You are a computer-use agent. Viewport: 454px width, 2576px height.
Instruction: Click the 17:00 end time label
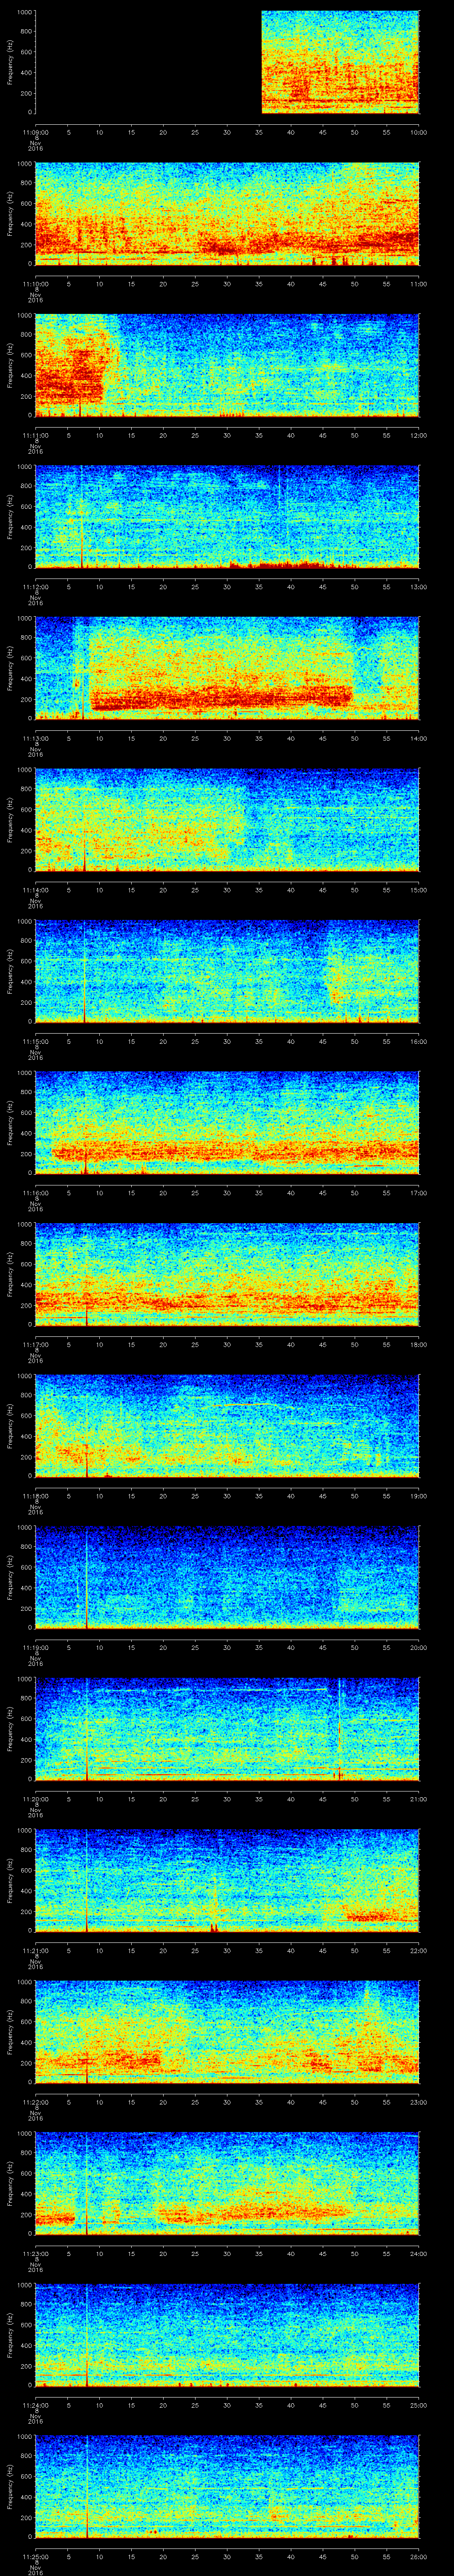pos(418,1193)
